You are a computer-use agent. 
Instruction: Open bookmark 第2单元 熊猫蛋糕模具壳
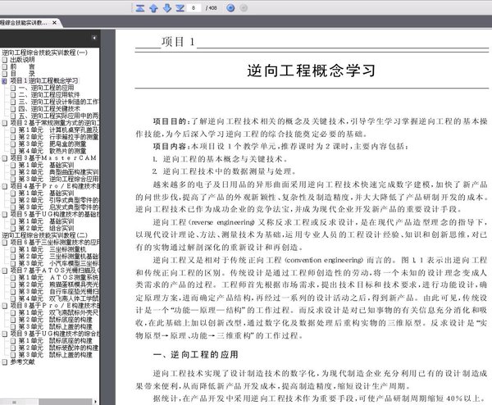[x=58, y=284]
